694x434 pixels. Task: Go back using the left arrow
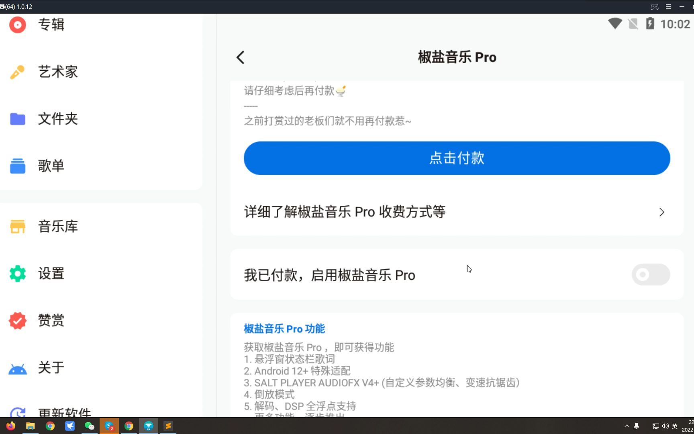tap(240, 57)
